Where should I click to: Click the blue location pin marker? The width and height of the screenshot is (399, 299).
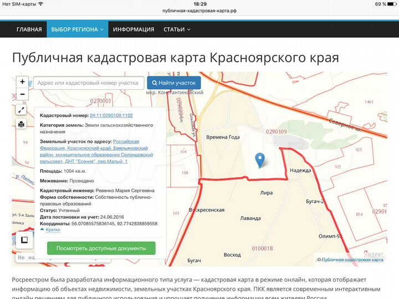click(259, 160)
